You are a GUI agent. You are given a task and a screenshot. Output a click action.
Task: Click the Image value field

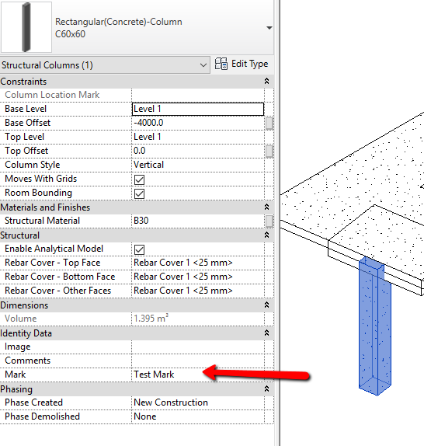click(x=198, y=347)
